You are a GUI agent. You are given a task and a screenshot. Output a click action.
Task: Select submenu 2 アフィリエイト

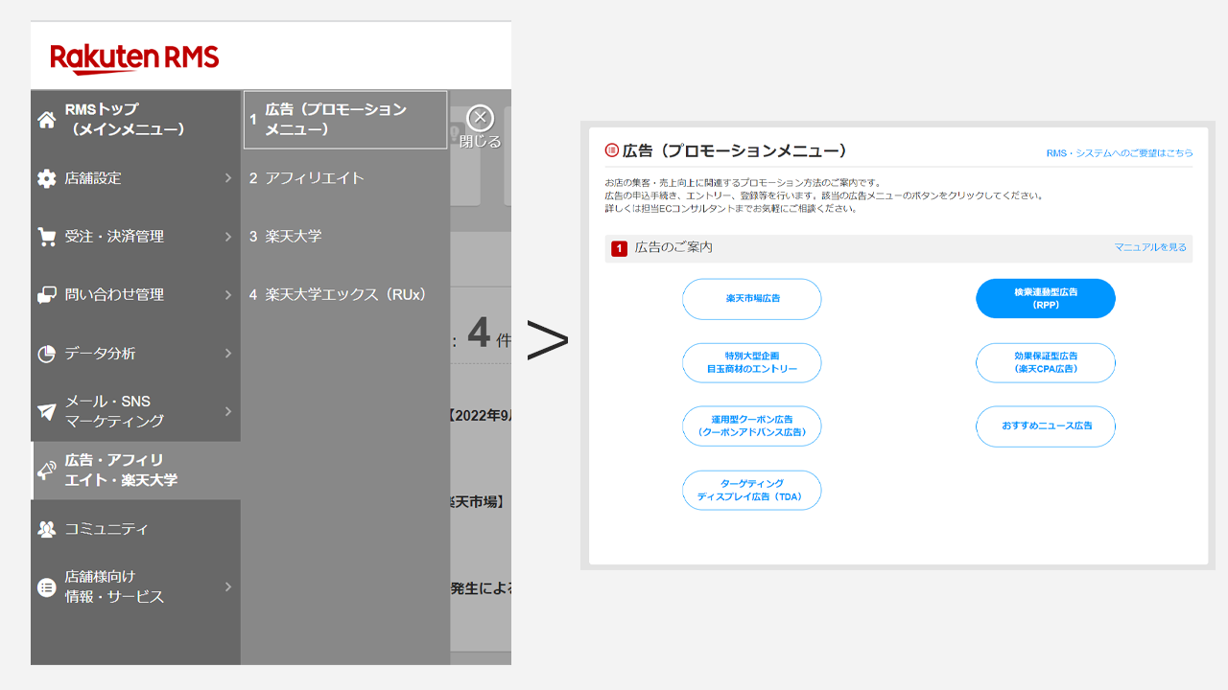(345, 178)
